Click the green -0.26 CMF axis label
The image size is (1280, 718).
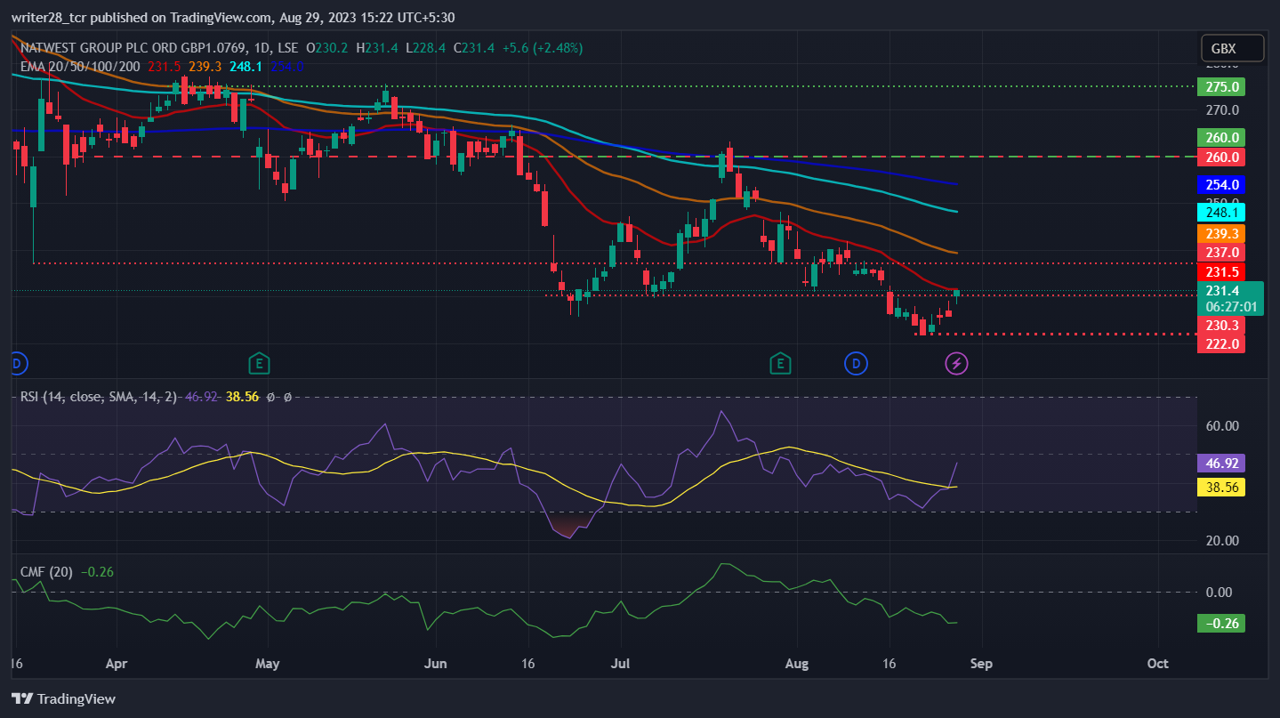pyautogui.click(x=1221, y=624)
